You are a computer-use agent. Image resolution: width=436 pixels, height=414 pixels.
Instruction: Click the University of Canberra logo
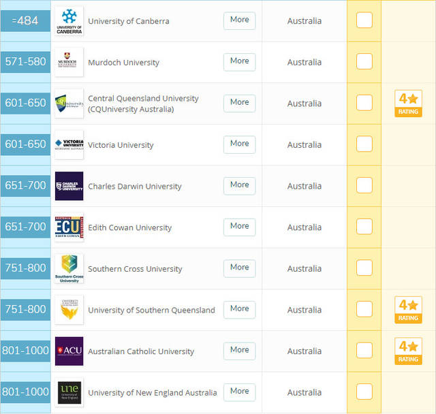(69, 21)
